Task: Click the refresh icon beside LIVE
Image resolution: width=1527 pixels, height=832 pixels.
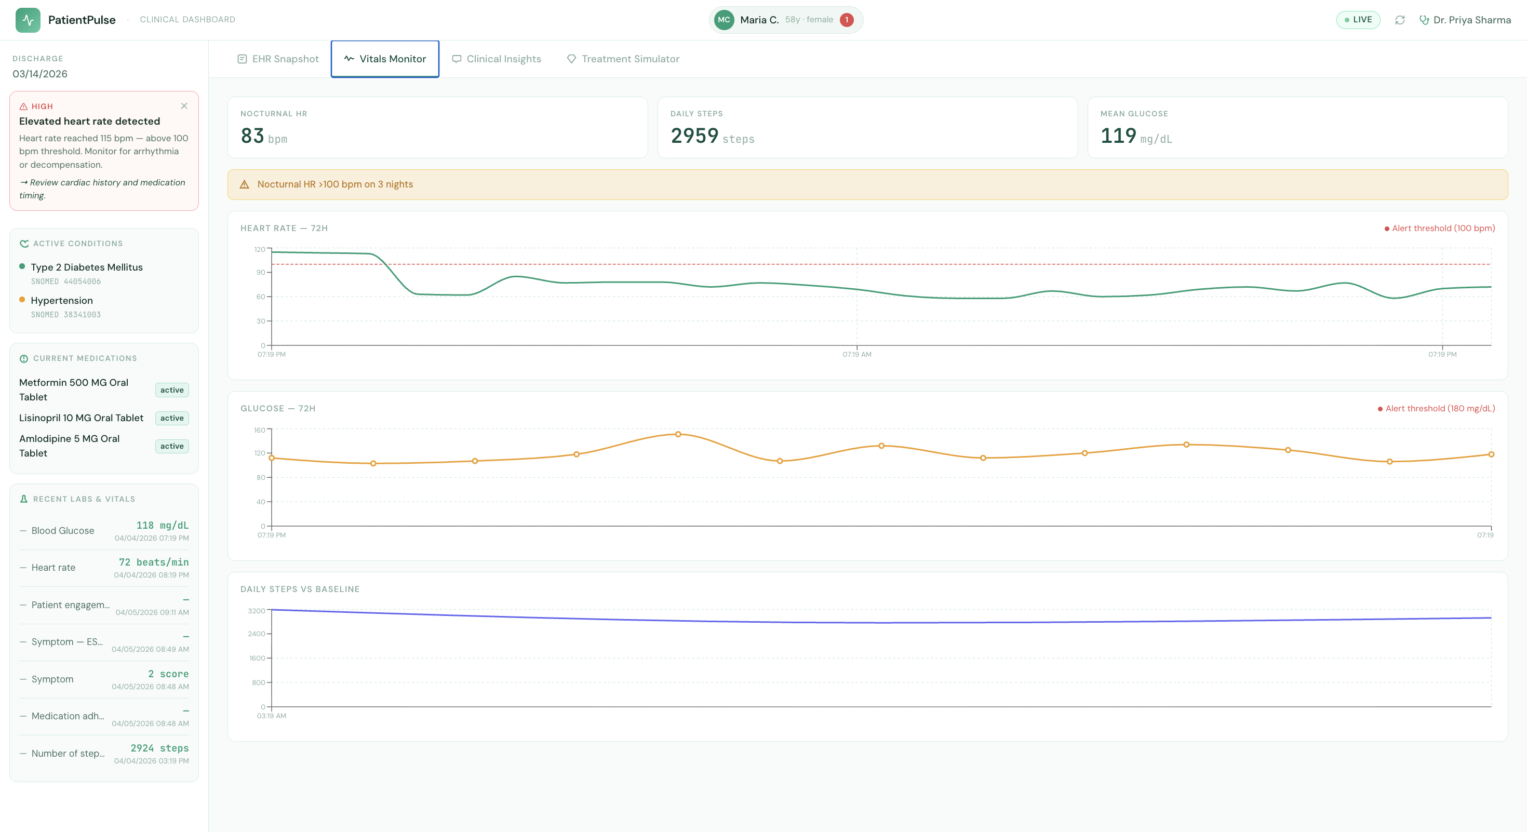Action: [x=1400, y=20]
